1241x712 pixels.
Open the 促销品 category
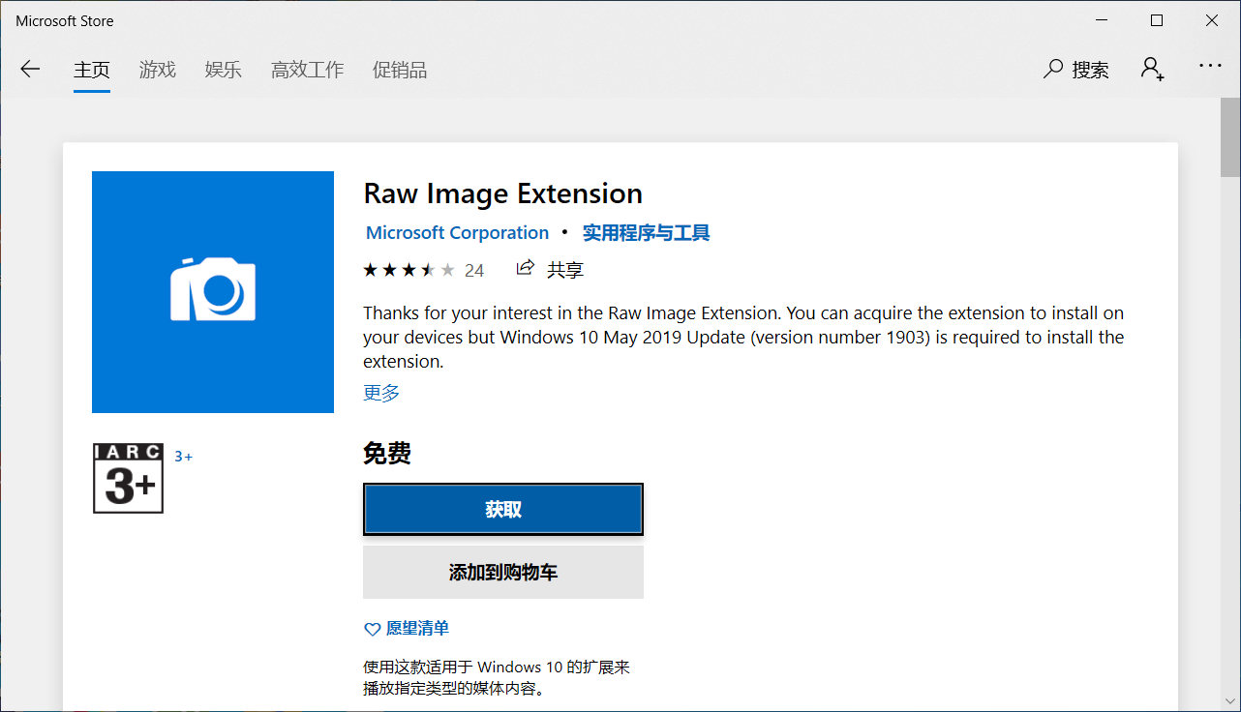[x=400, y=70]
